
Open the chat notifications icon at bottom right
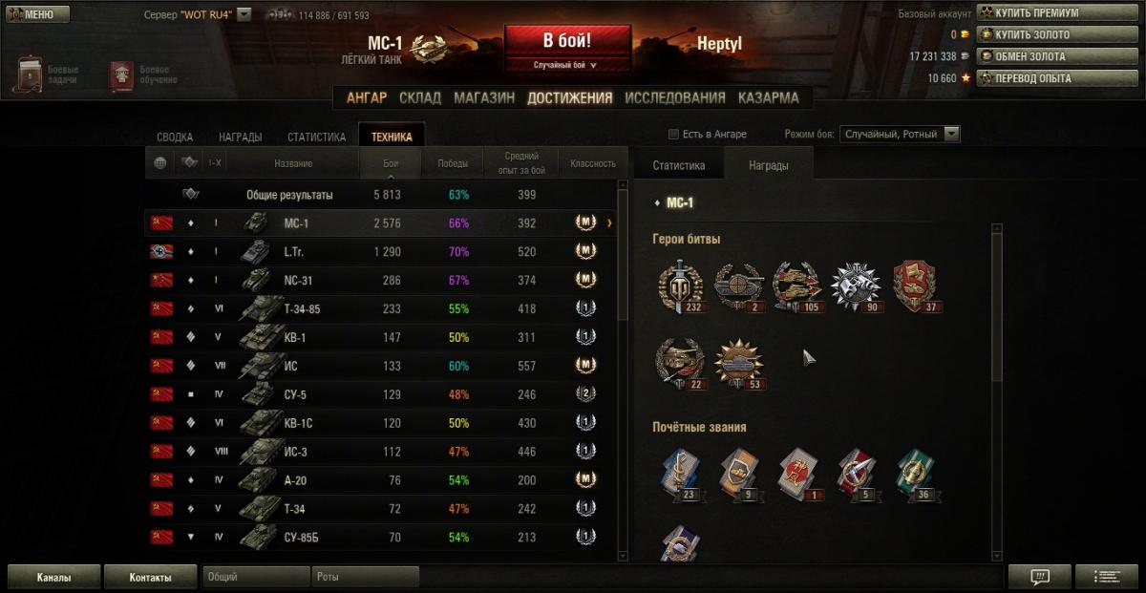coord(1040,577)
